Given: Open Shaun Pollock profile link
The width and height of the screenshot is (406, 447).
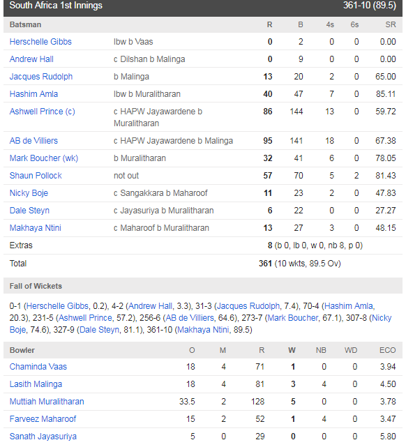Looking at the screenshot, I should click(36, 175).
